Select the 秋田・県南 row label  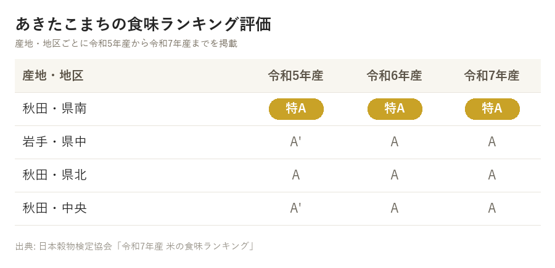pyautogui.click(x=54, y=109)
